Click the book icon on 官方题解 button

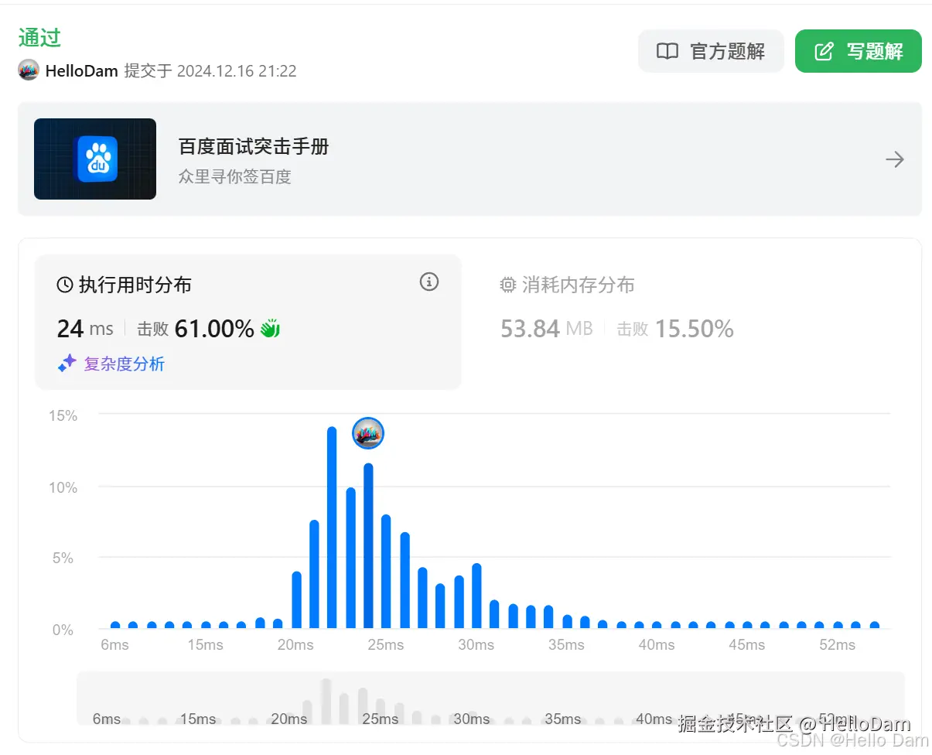pyautogui.click(x=667, y=51)
